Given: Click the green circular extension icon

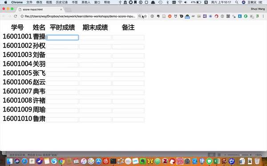Looking at the screenshot, I should (x=246, y=16).
